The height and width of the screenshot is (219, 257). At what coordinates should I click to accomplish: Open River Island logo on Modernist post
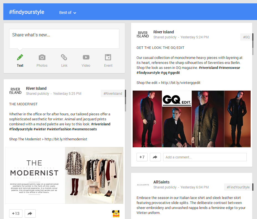(x=16, y=91)
